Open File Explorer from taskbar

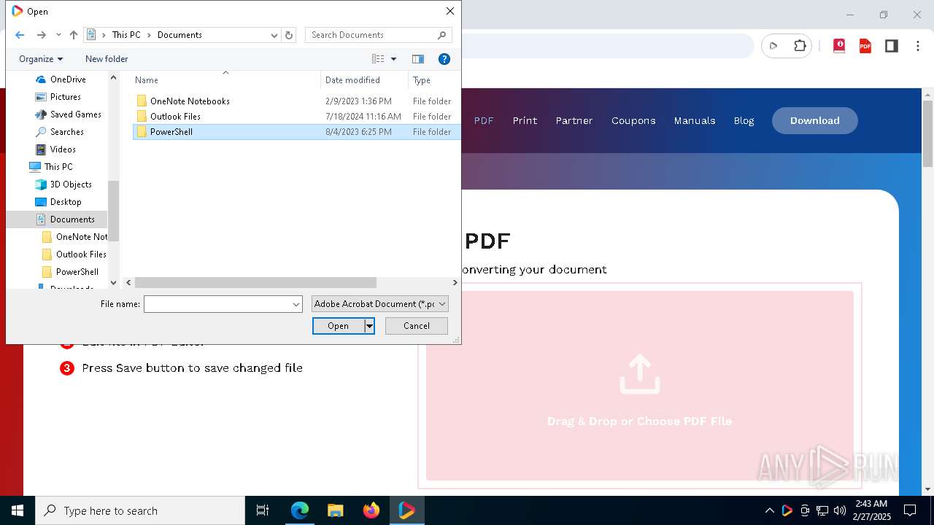(335, 510)
